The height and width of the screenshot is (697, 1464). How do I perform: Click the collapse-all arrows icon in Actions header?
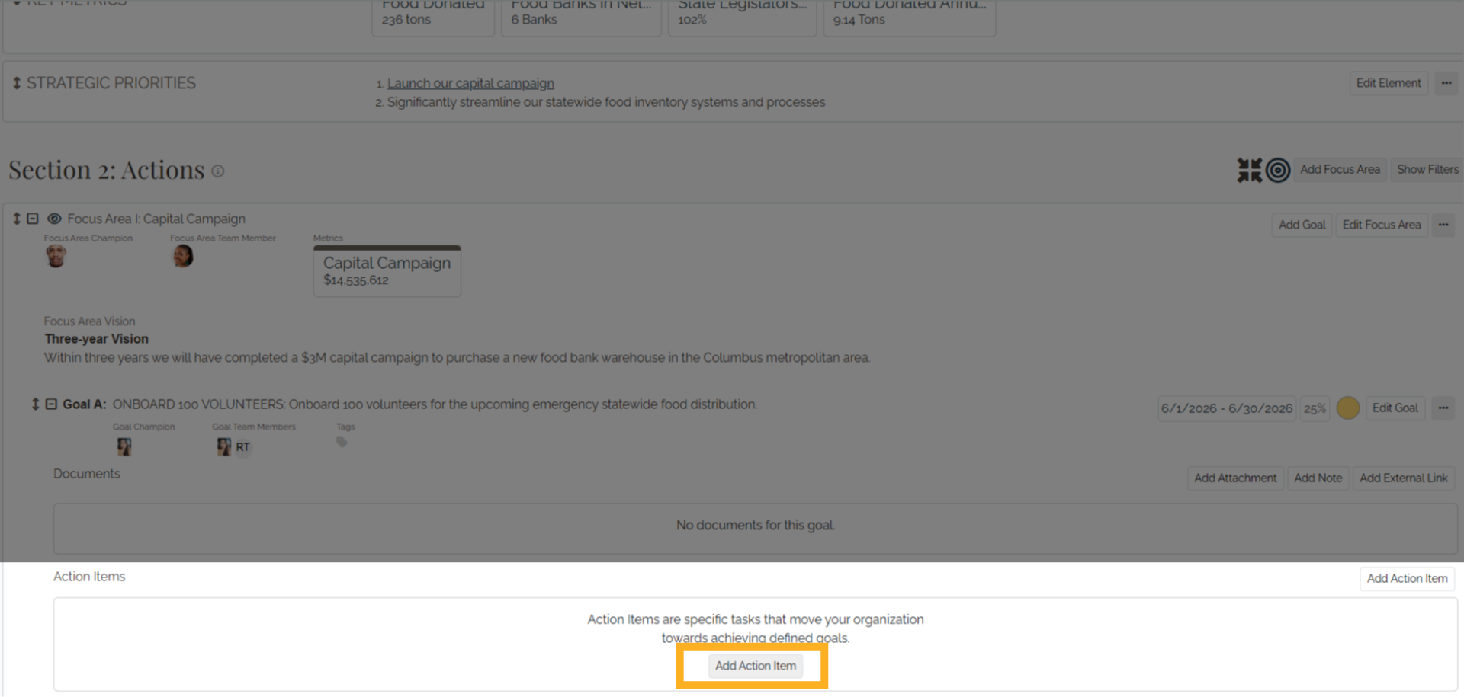(1249, 170)
